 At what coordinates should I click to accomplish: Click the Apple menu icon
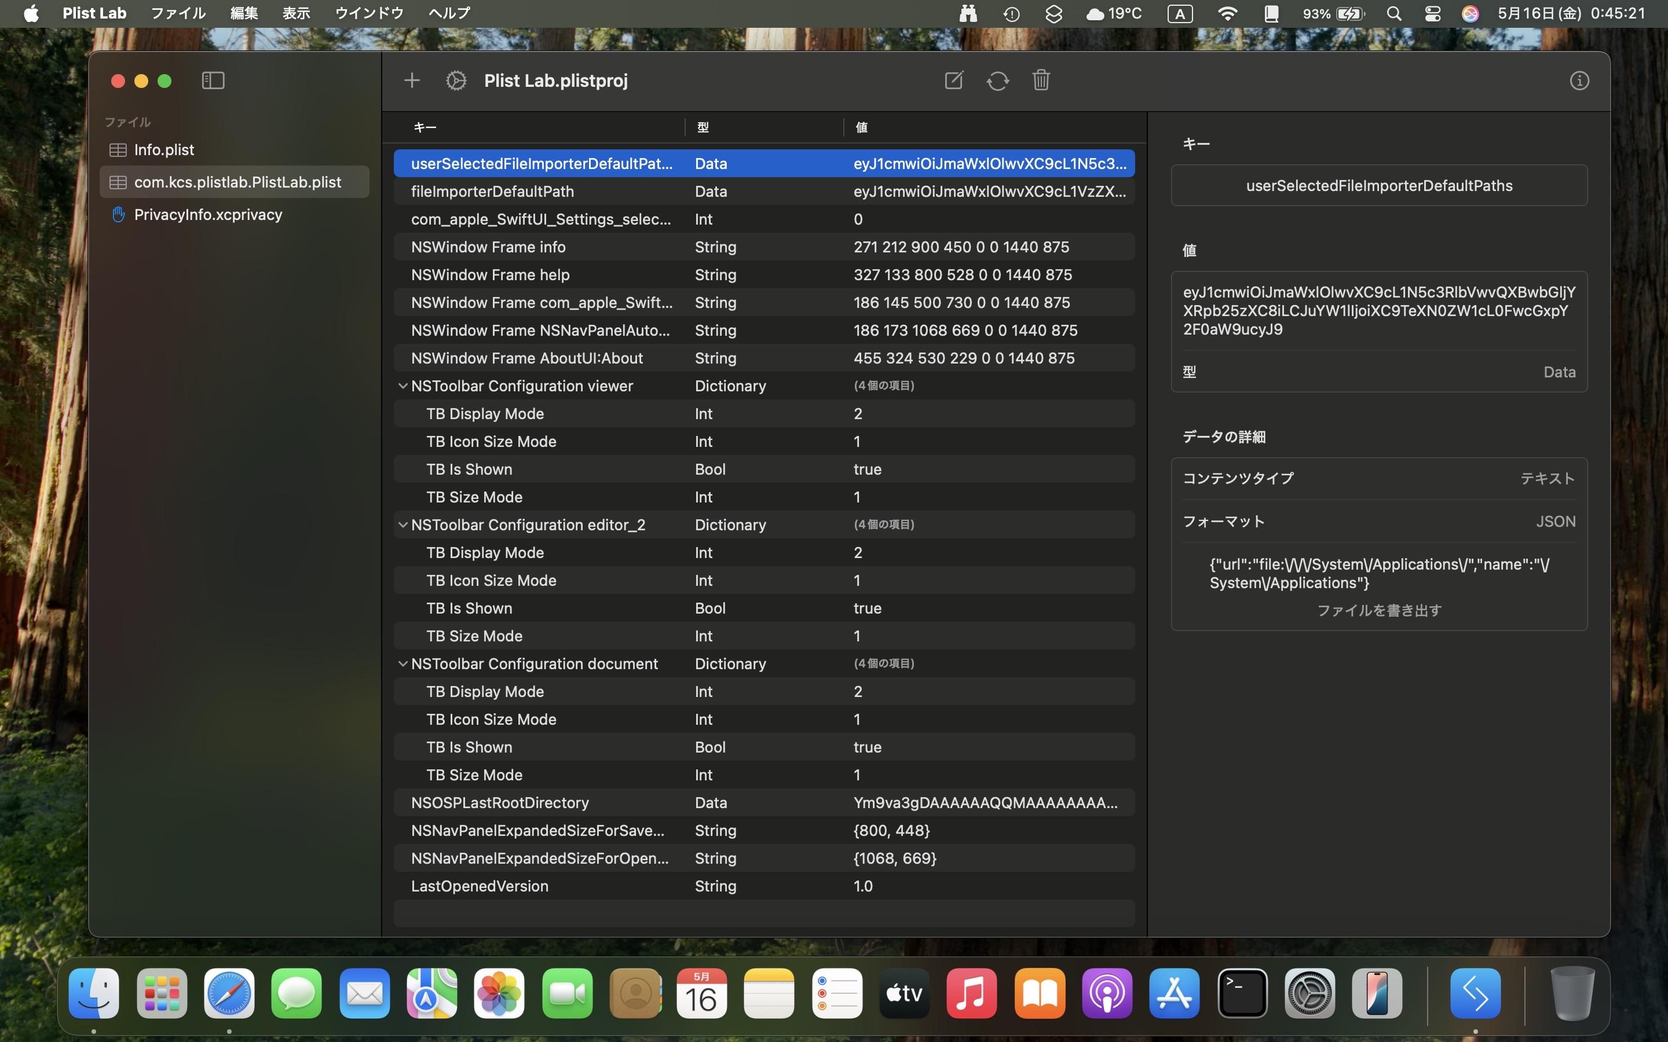pos(31,13)
